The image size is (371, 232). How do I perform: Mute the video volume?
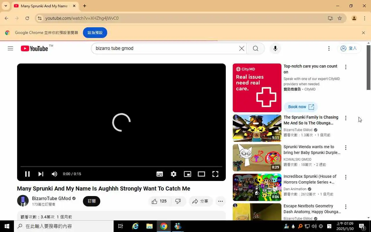(54, 174)
